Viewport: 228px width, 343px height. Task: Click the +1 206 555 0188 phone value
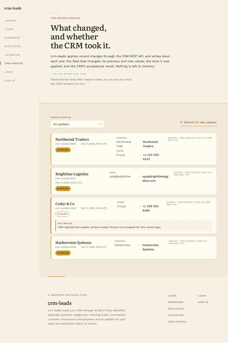tap(150, 208)
